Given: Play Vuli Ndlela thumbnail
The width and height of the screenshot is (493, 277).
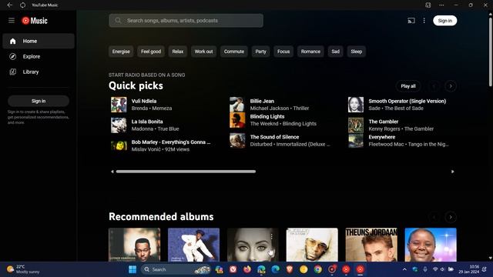Looking at the screenshot, I should click(x=119, y=105).
